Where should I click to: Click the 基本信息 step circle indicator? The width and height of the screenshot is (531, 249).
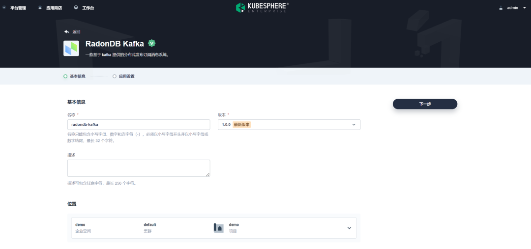pos(65,77)
